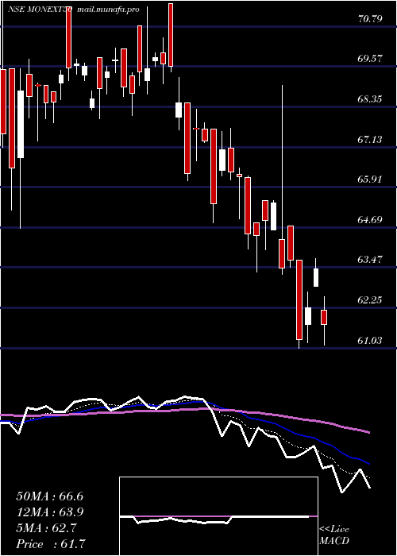Image resolution: width=397 pixels, height=556 pixels.
Task: Click the Price : 61.7 readout
Action: pyautogui.click(x=51, y=544)
